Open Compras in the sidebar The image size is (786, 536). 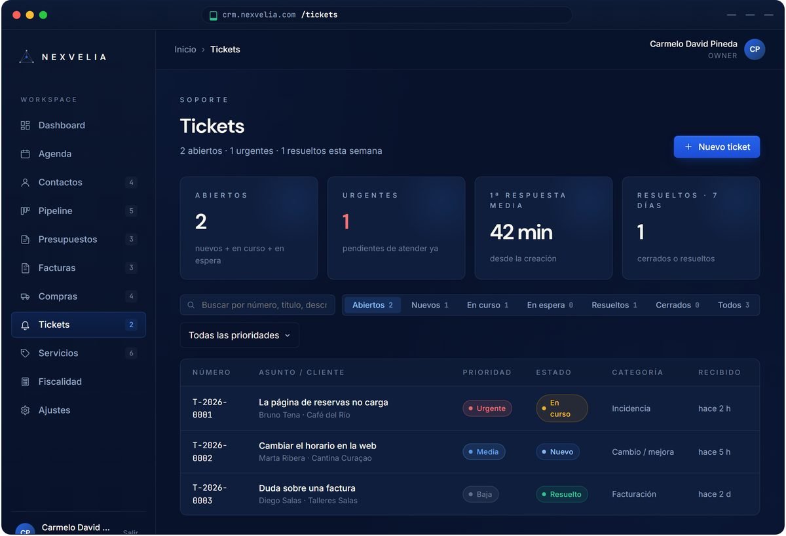point(79,296)
